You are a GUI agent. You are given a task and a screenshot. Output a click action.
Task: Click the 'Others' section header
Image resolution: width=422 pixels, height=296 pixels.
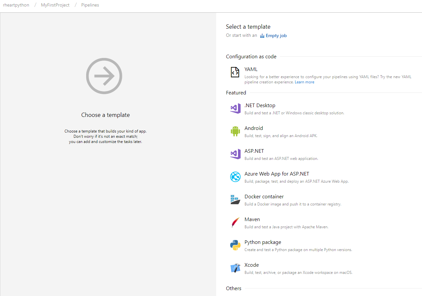233,289
